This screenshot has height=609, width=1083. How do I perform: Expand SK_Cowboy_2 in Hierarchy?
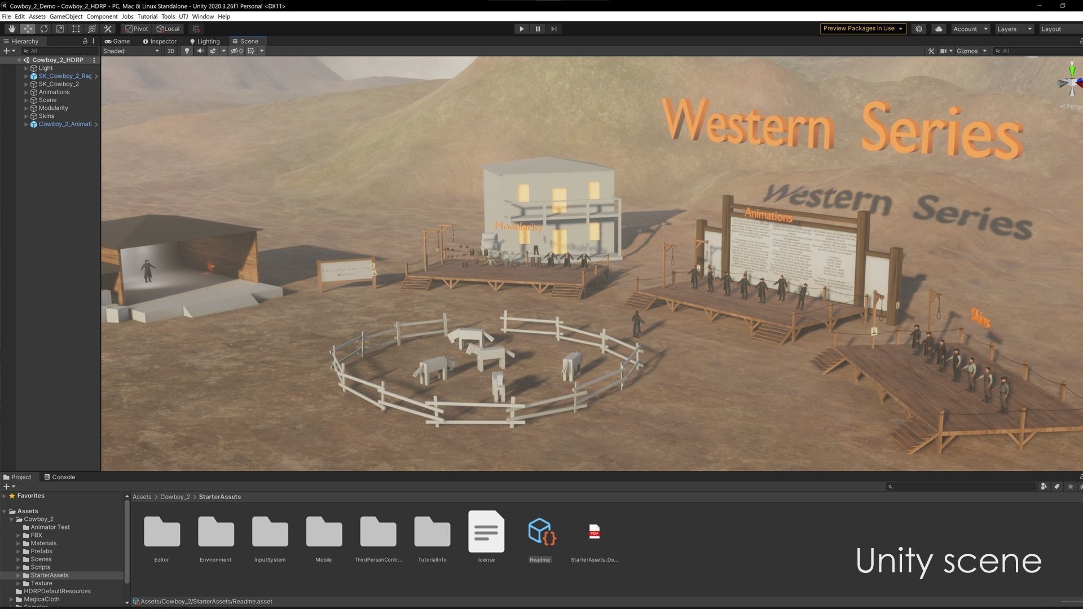(x=26, y=84)
